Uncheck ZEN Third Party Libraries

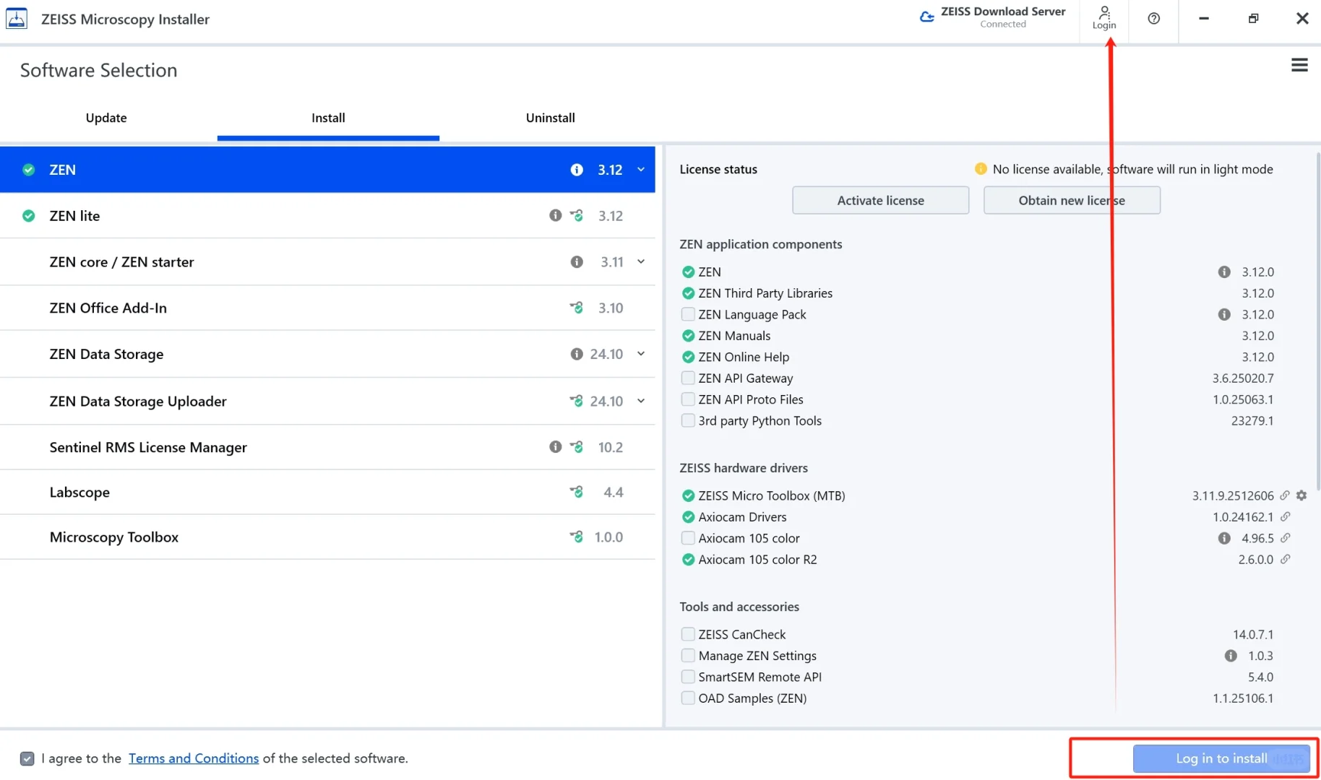688,293
